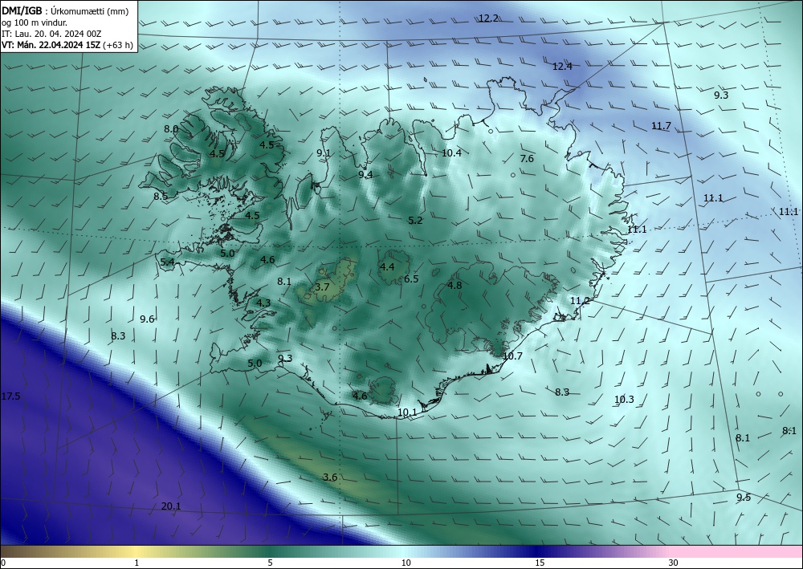Click the 8.5 value label
Image resolution: width=803 pixels, height=569 pixels.
point(161,196)
